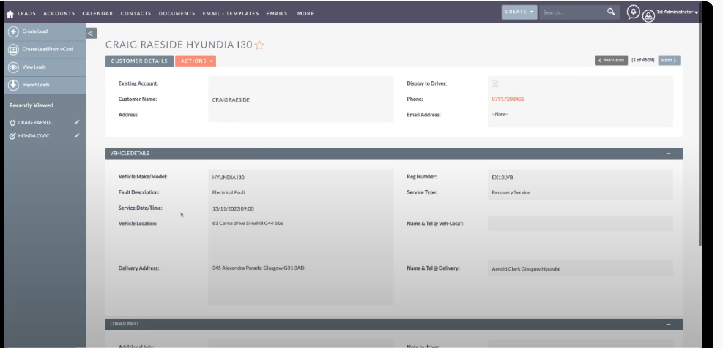Viewport: 723px width, 348px height.
Task: Open the CRAIG RAESID.. recent item gear icon
Action: pyautogui.click(x=12, y=123)
